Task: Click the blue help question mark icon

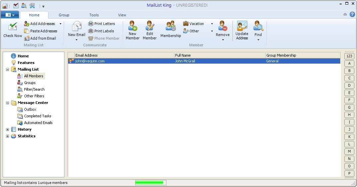Action: 352,14
